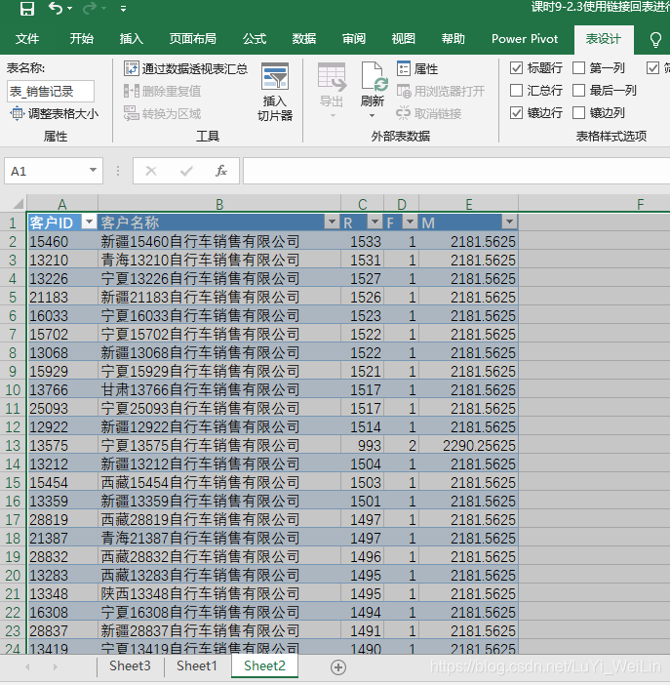Click the previous-sheet navigation arrow

(x=28, y=667)
